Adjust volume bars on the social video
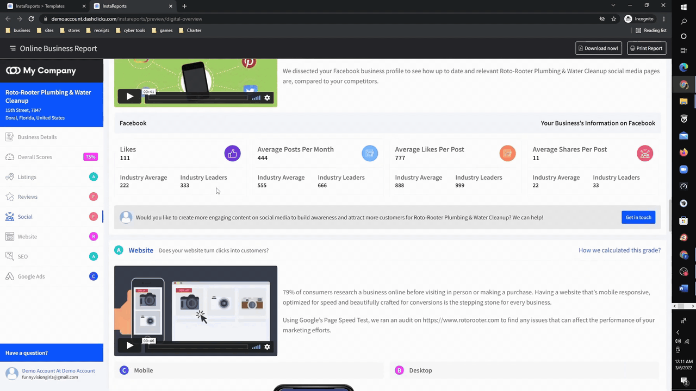The width and height of the screenshot is (696, 391). click(x=256, y=98)
